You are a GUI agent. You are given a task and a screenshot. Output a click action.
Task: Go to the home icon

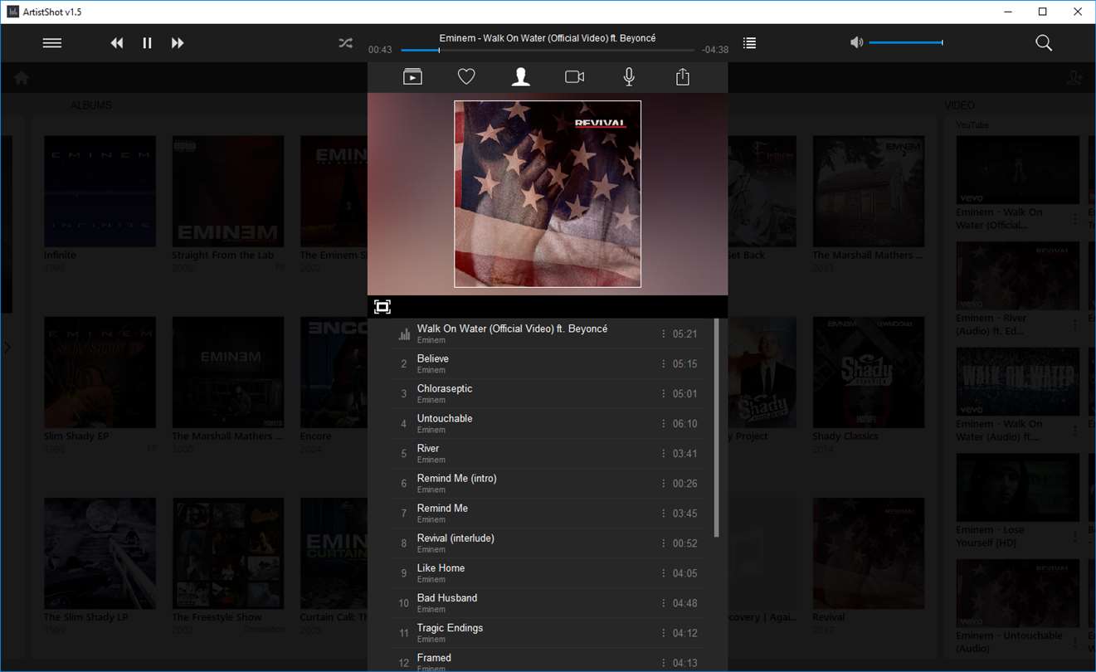pyautogui.click(x=22, y=78)
